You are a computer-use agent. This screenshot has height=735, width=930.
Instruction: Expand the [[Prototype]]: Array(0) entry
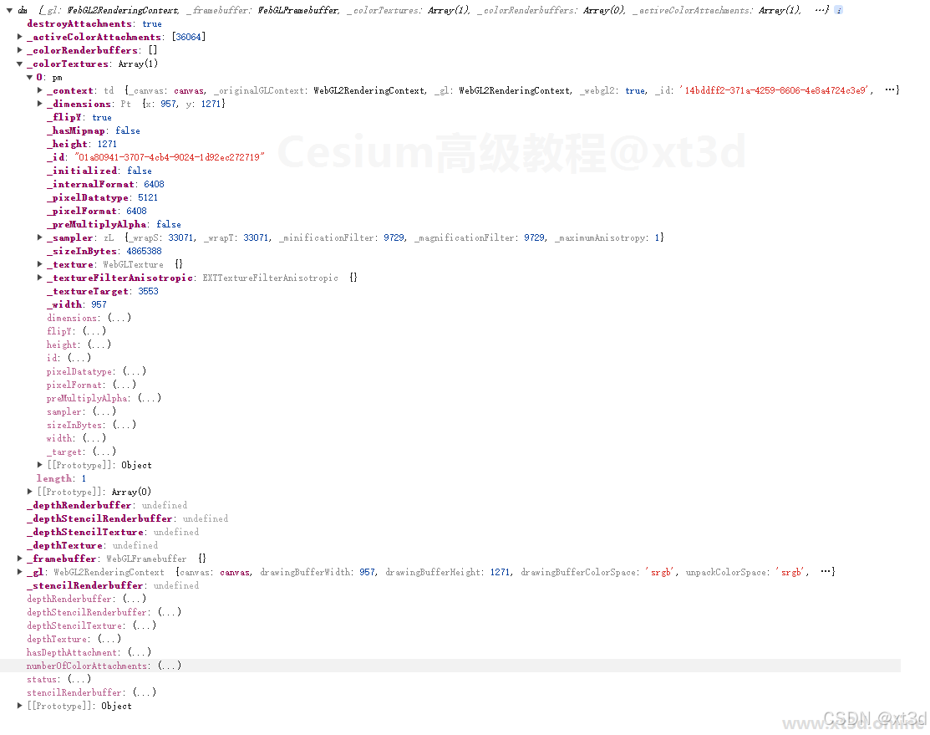pos(30,492)
